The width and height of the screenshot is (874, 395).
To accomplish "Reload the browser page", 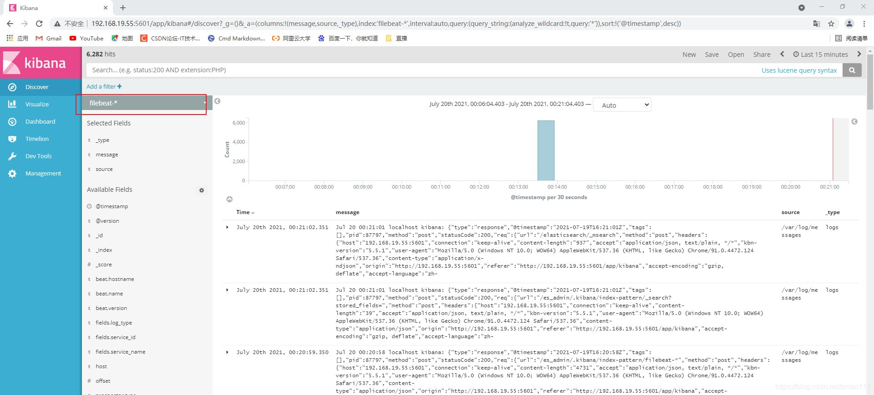I will click(39, 24).
